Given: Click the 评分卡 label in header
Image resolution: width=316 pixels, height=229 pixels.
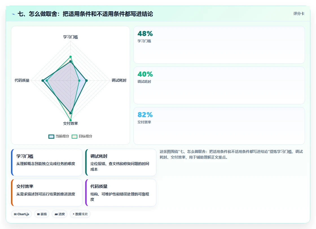Looking at the screenshot, I should 299,14.
